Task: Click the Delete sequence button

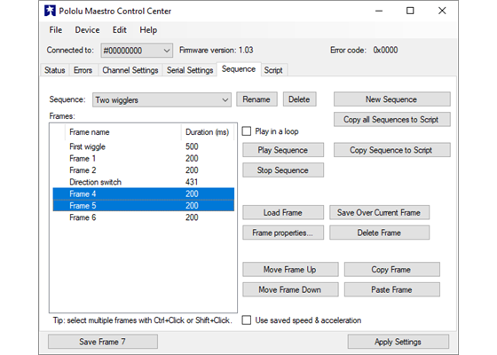Action: pyautogui.click(x=299, y=99)
